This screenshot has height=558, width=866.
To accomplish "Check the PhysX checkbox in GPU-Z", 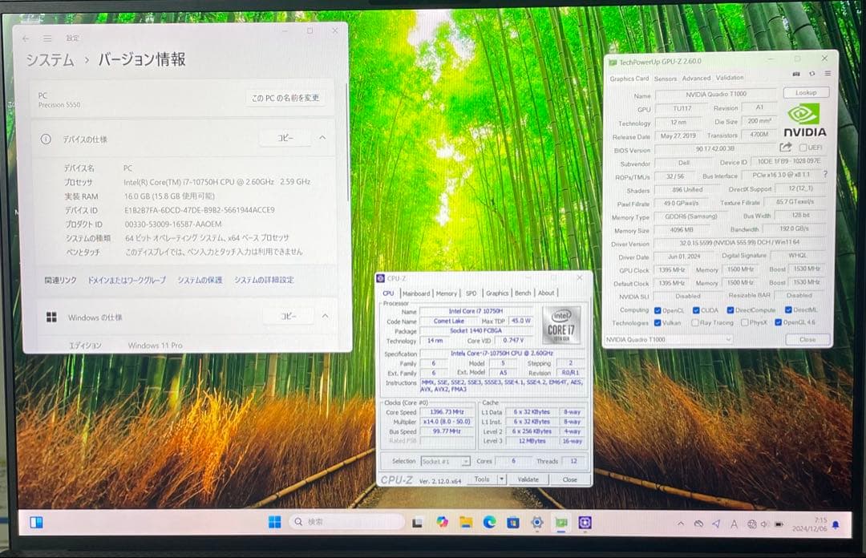I will click(745, 322).
